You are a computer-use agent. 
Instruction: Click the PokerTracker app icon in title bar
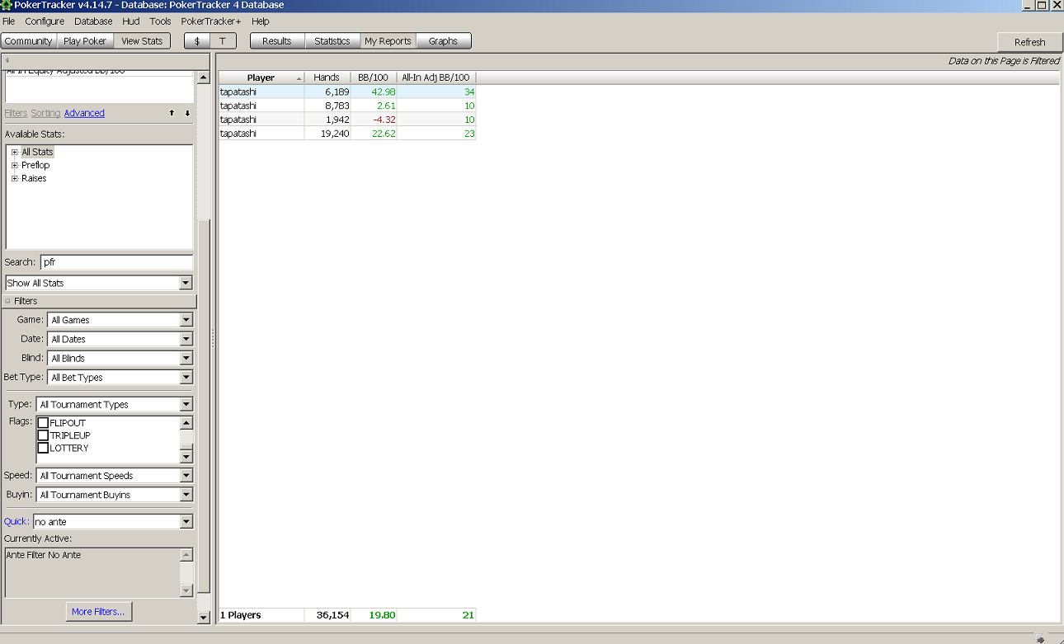(x=7, y=6)
